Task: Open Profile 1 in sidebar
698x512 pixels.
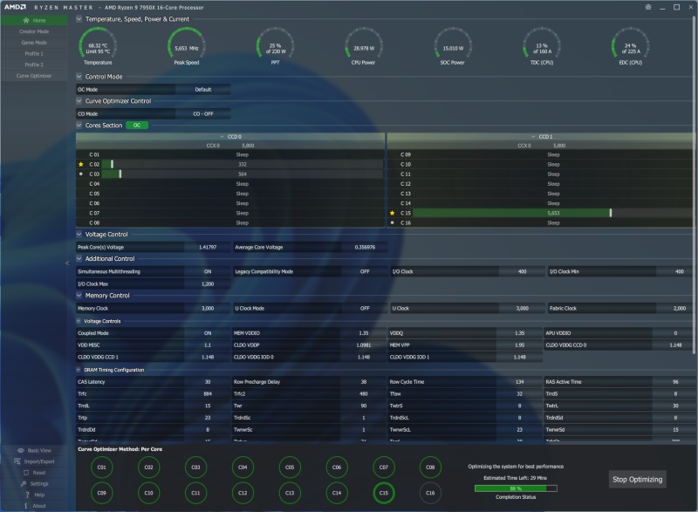Action: tap(34, 54)
